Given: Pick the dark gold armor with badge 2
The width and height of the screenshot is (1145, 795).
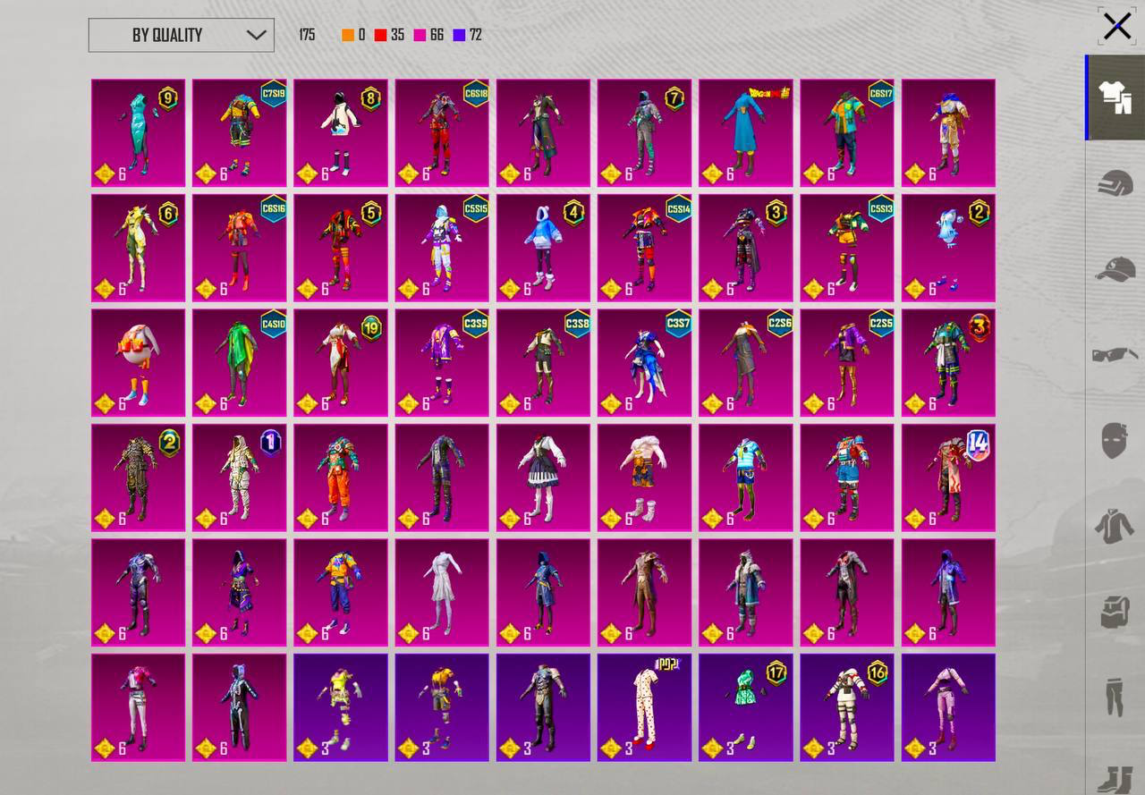Looking at the screenshot, I should point(139,478).
